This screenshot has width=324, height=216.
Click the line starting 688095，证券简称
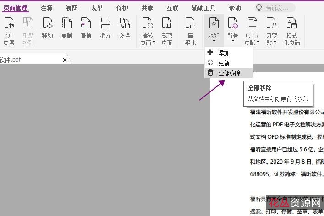point(287,174)
